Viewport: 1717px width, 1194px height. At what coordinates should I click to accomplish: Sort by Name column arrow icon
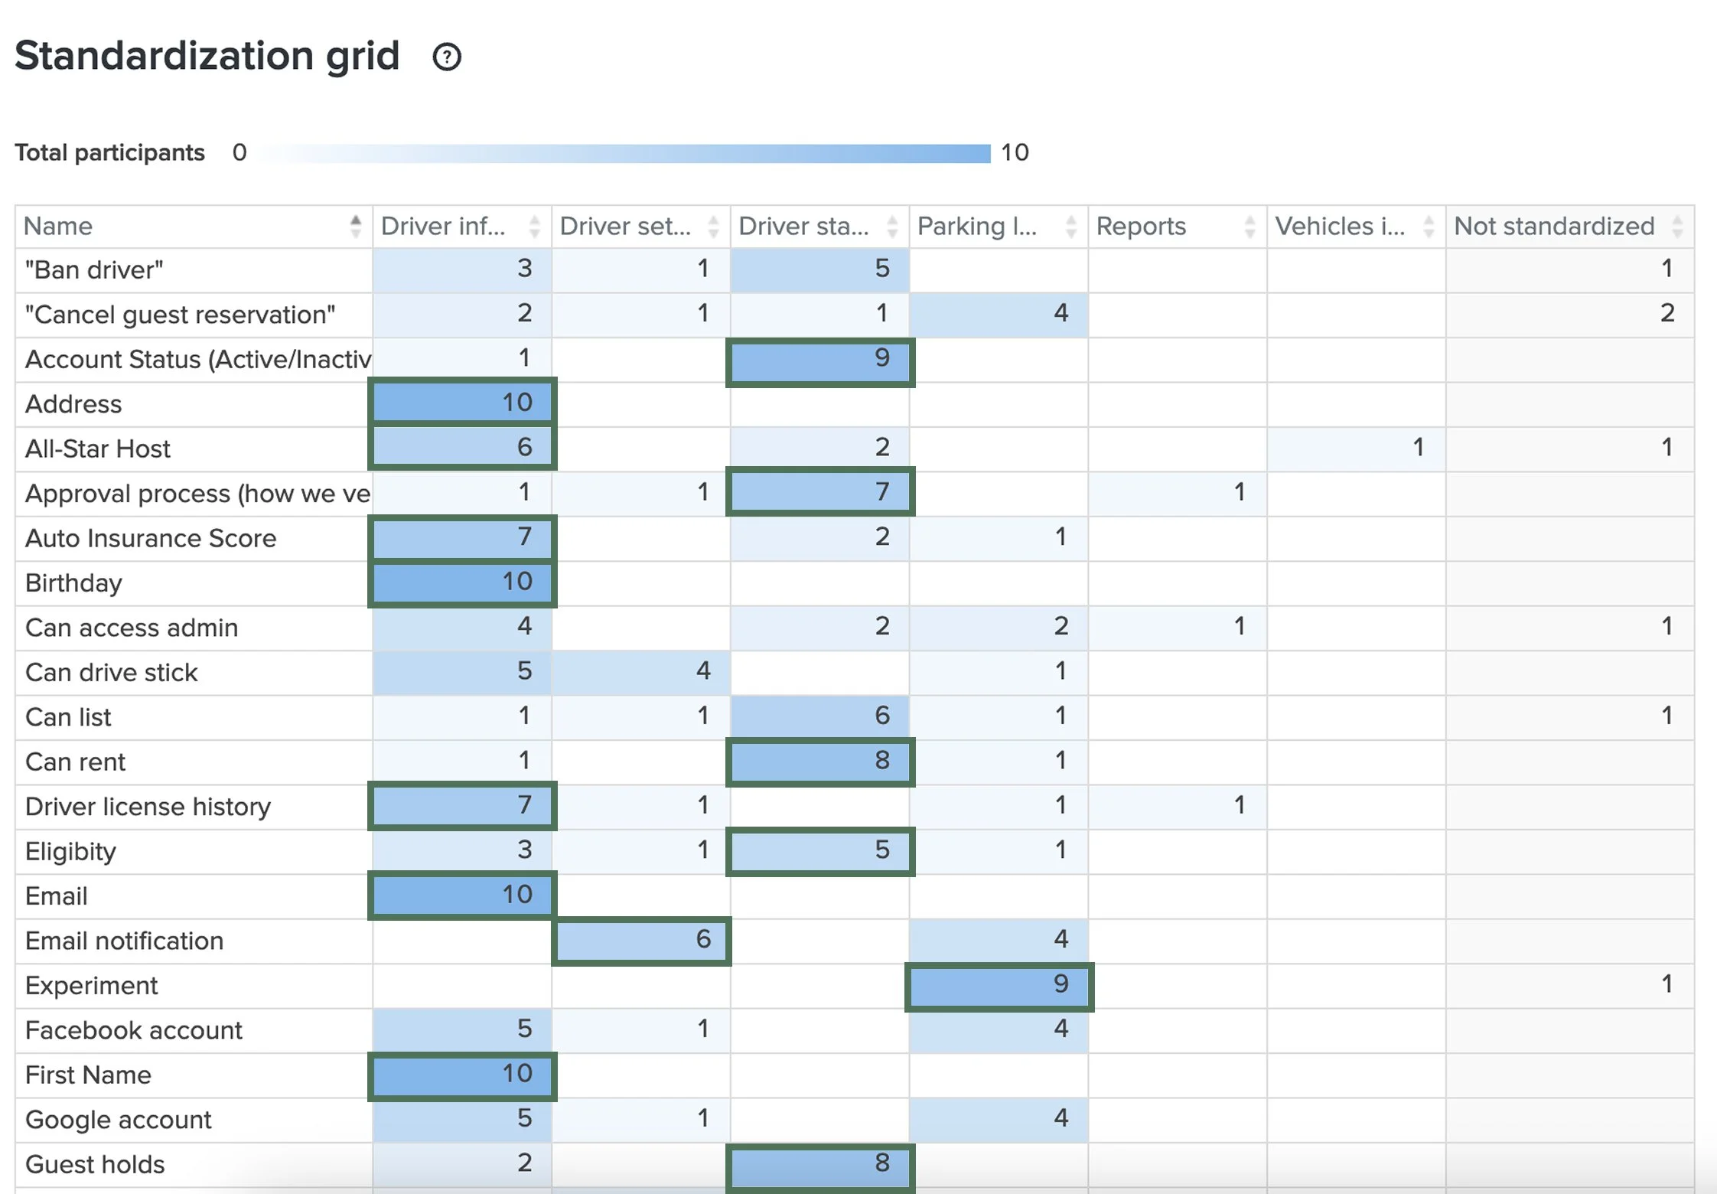[355, 227]
